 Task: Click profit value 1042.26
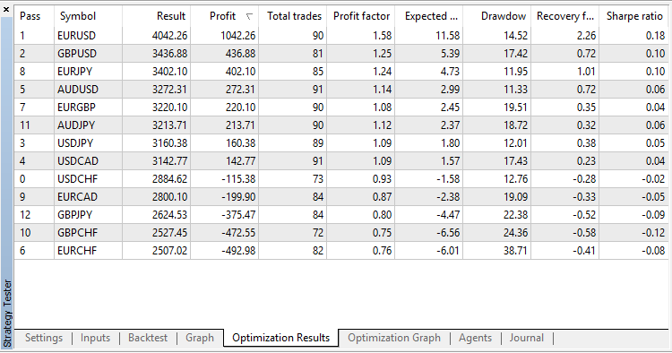[237, 36]
